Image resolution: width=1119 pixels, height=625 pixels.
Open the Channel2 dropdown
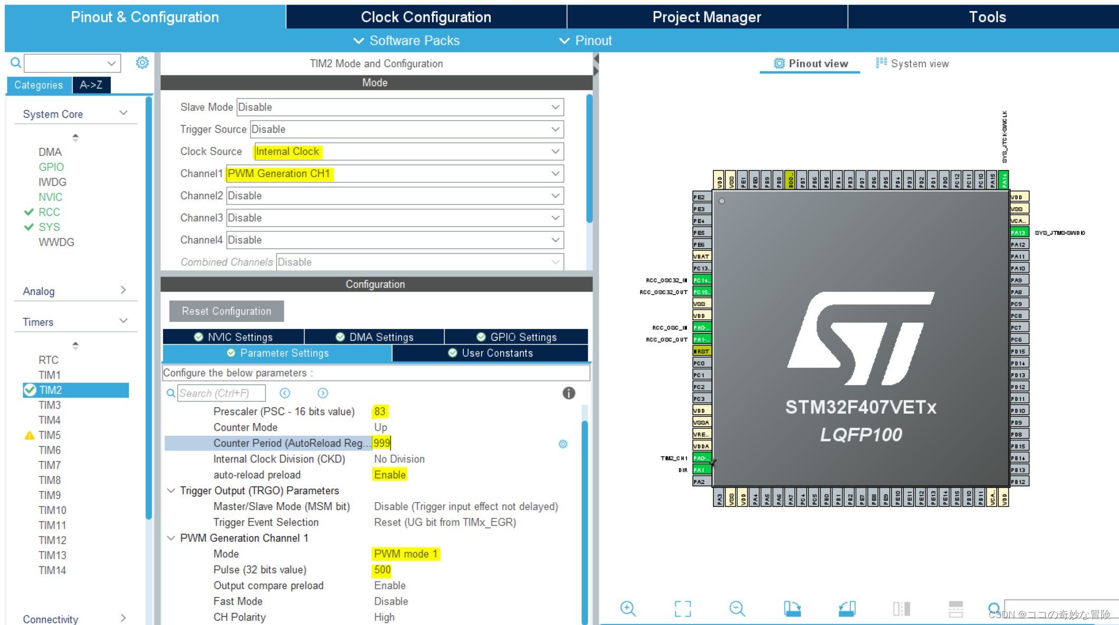point(555,196)
